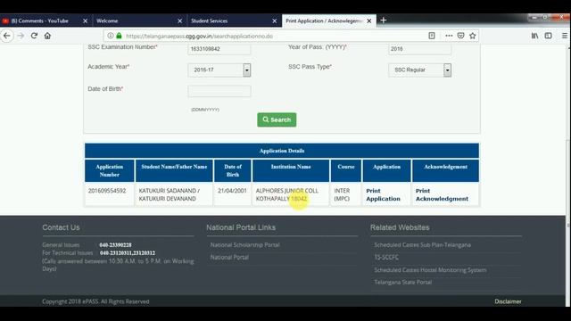Close the Welcome tab
This screenshot has height=321, width=571.
pos(180,21)
